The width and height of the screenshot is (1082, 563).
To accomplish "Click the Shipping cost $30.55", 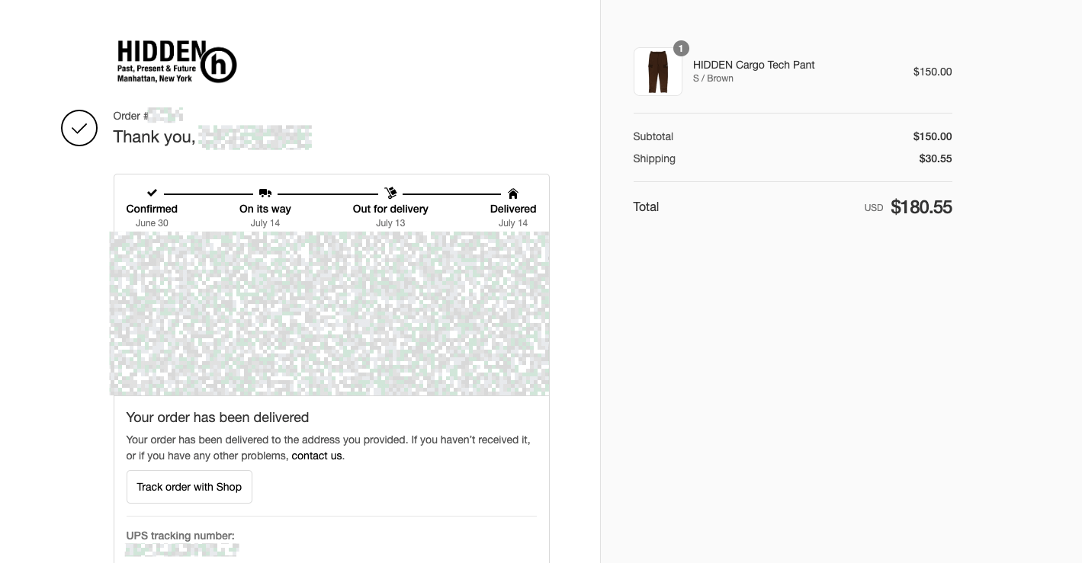I will click(x=936, y=158).
